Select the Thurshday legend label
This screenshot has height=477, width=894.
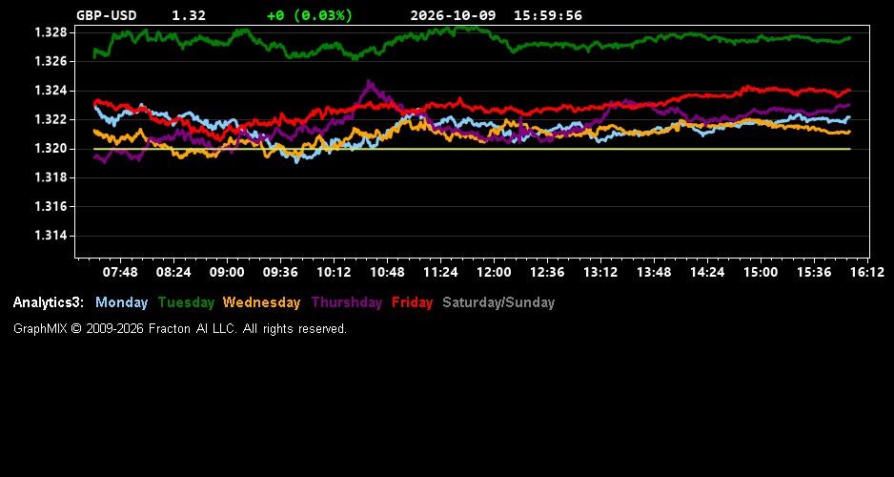347,302
